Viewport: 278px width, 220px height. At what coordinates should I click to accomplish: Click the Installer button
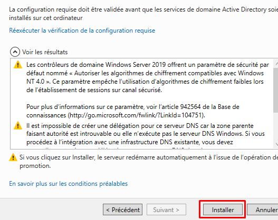pyautogui.click(x=223, y=210)
